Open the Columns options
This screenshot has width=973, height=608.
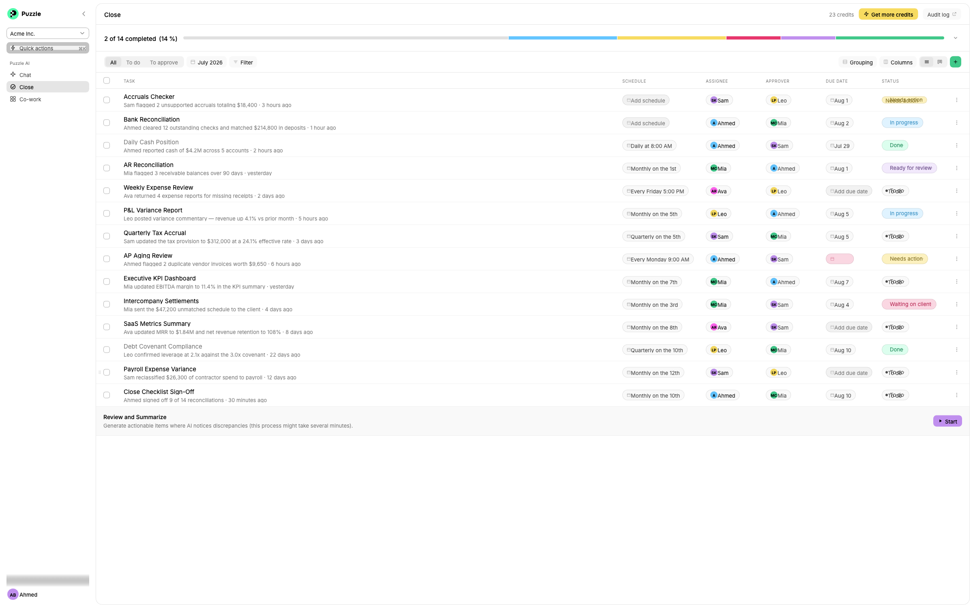(898, 62)
